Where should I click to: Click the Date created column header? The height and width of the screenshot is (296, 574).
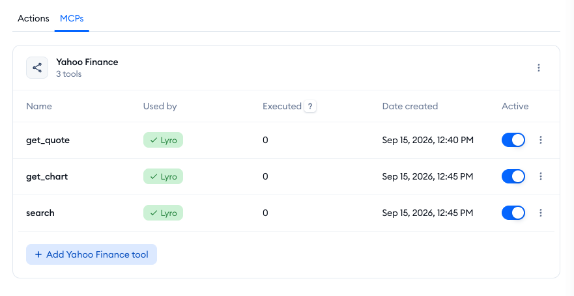click(410, 106)
